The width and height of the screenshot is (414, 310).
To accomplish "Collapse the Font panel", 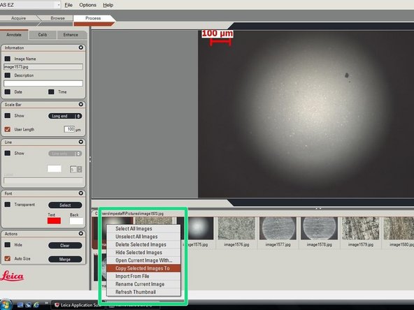I will 81,193.
